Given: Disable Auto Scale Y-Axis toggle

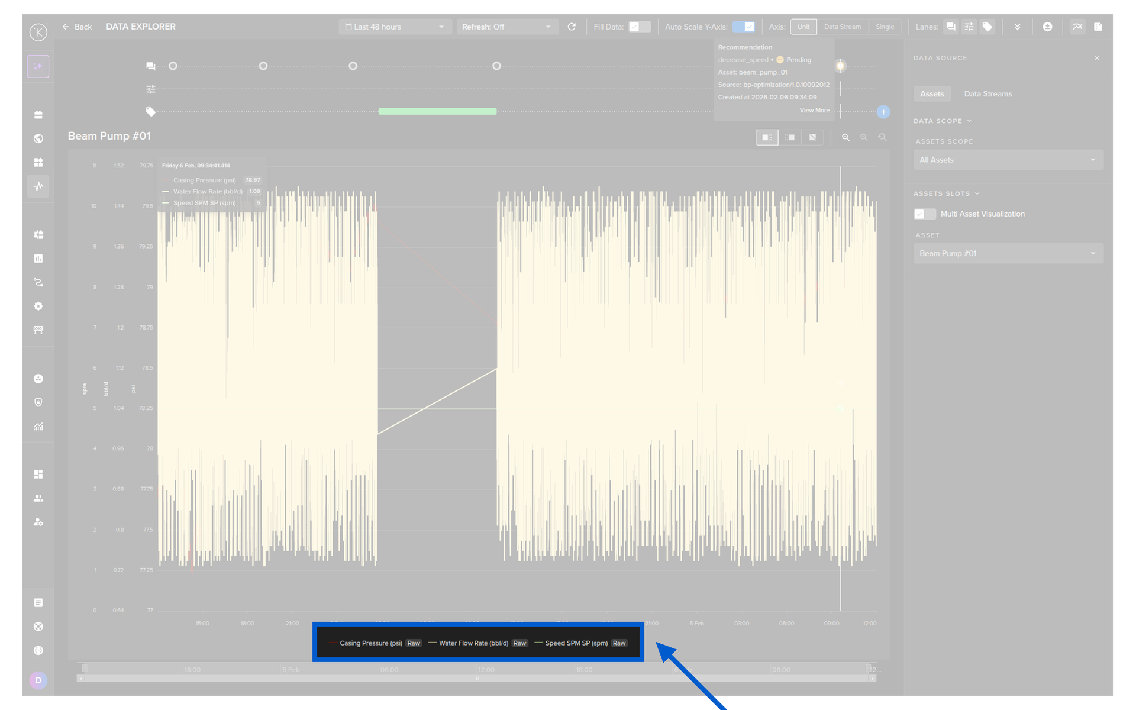Looking at the screenshot, I should [x=743, y=27].
